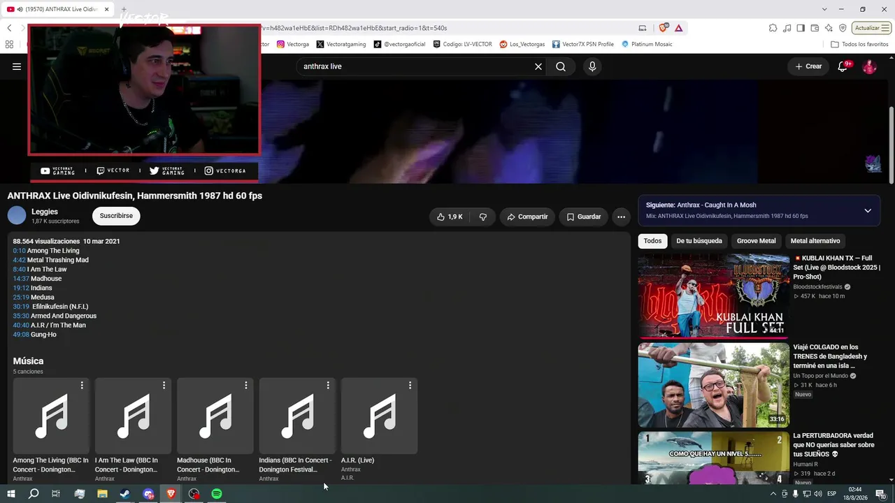Open the Madhouse song thumbnail
Image resolution: width=895 pixels, height=503 pixels.
(215, 416)
